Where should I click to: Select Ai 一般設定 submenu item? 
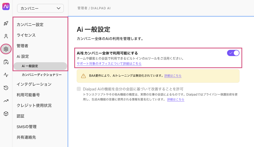click(40, 66)
